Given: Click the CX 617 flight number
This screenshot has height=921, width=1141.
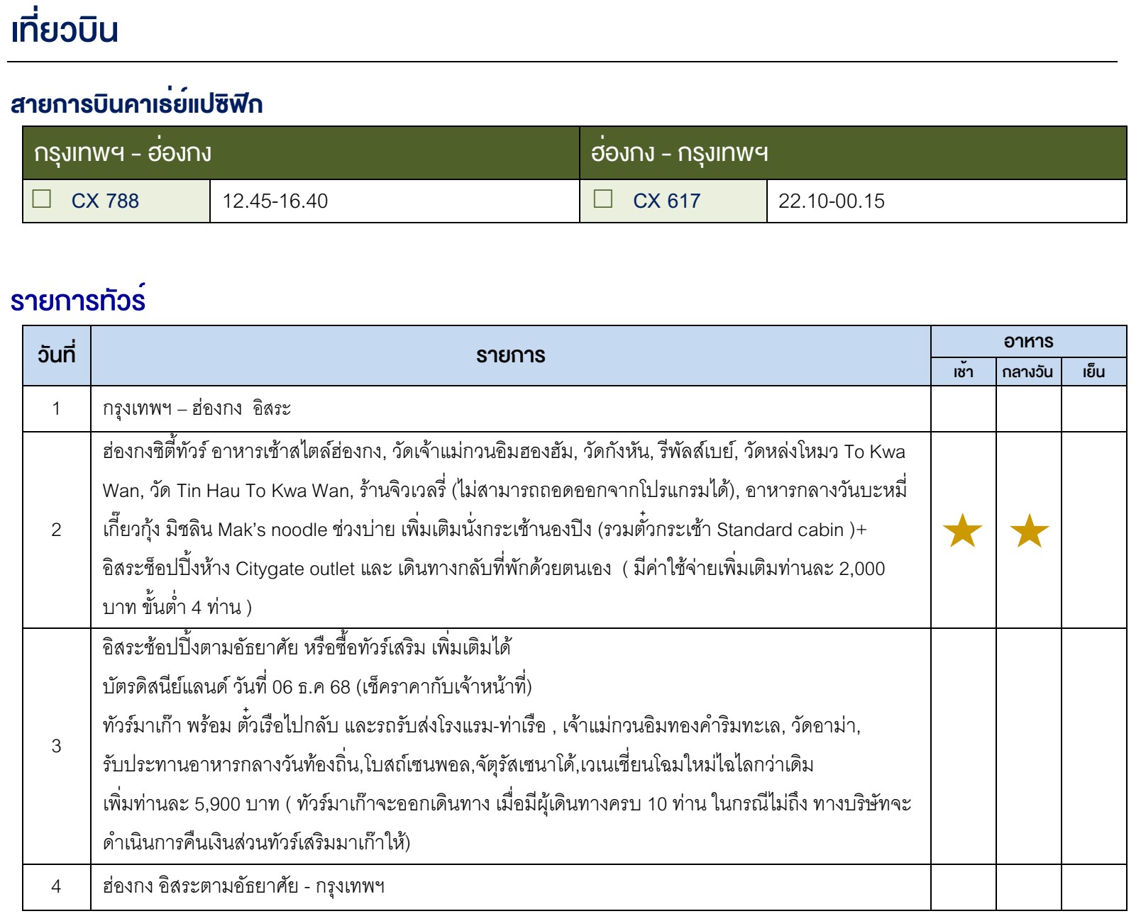Looking at the screenshot, I should tap(666, 201).
